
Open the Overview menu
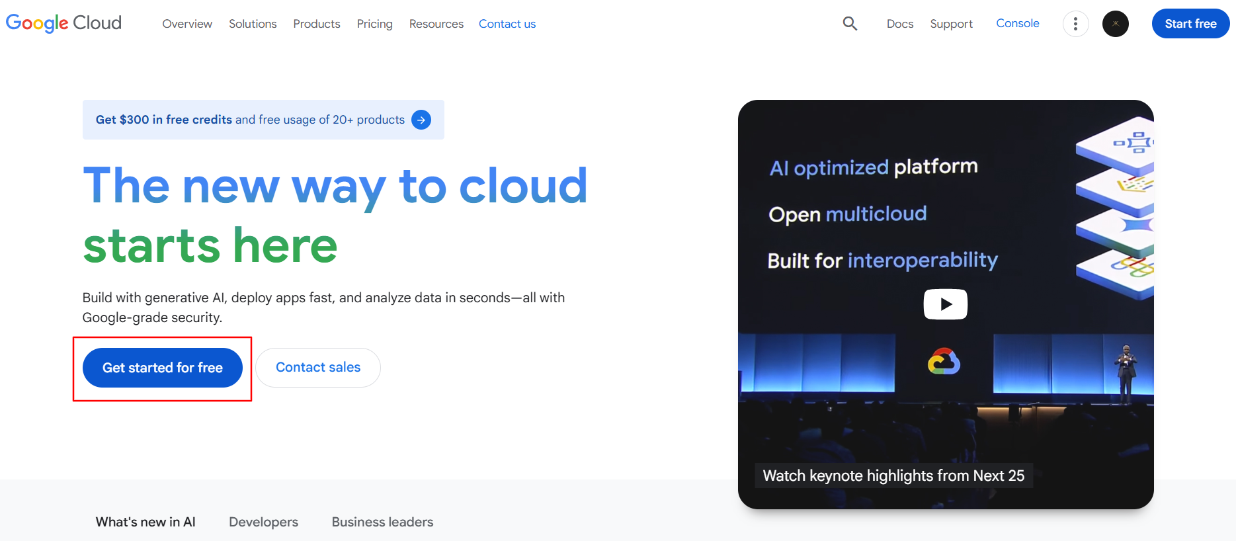tap(187, 24)
